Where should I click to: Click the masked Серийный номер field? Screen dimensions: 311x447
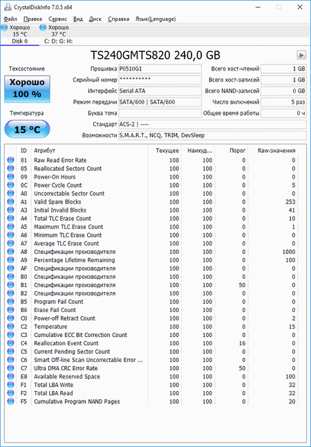coord(160,80)
